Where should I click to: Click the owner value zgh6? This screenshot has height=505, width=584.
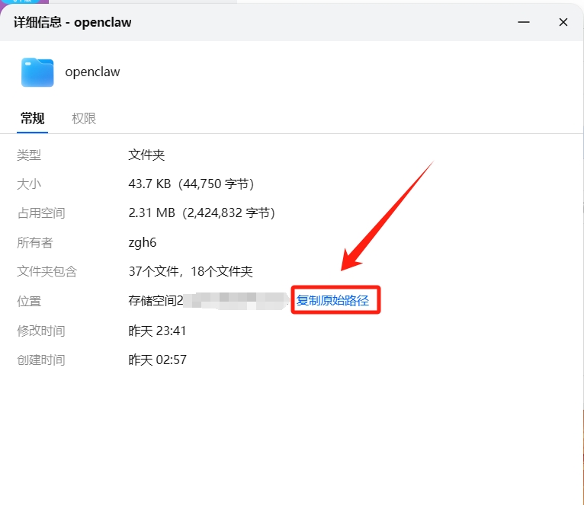tap(142, 242)
